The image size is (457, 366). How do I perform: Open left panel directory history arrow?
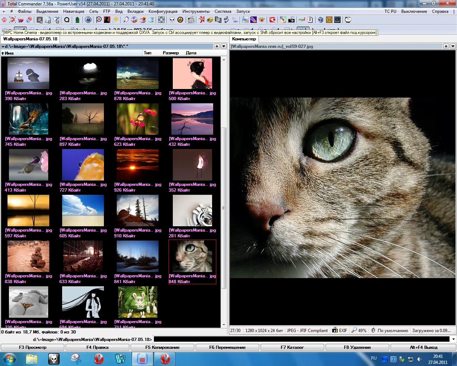click(x=224, y=46)
